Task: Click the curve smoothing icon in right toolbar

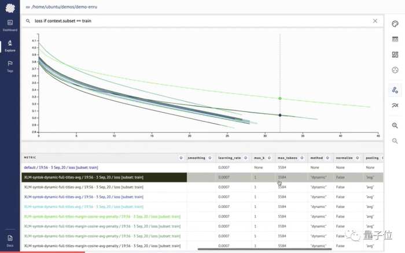Action: pos(395,106)
